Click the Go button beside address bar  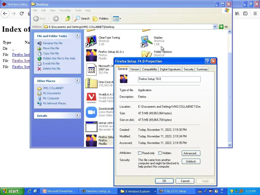tap(223, 27)
